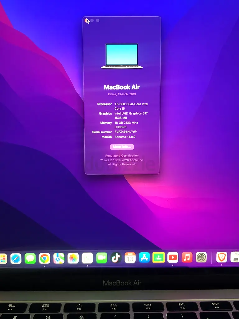This screenshot has height=319, width=239.
Task: Click the MacBook Air title text
Action: click(122, 87)
